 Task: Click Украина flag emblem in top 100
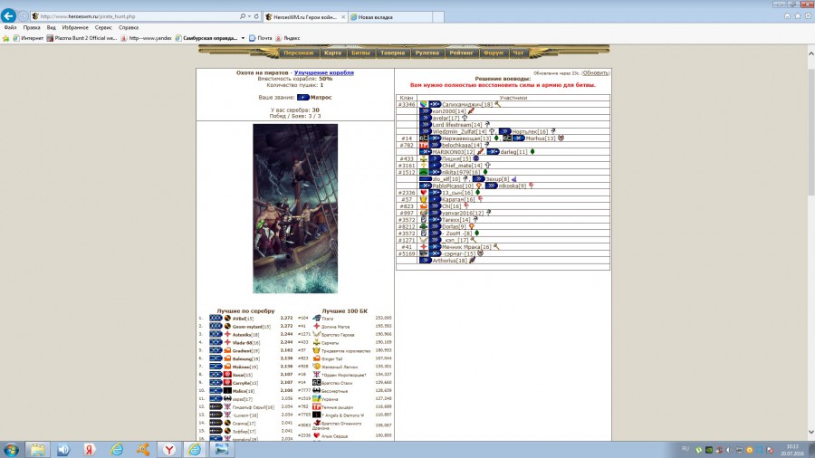(316, 399)
